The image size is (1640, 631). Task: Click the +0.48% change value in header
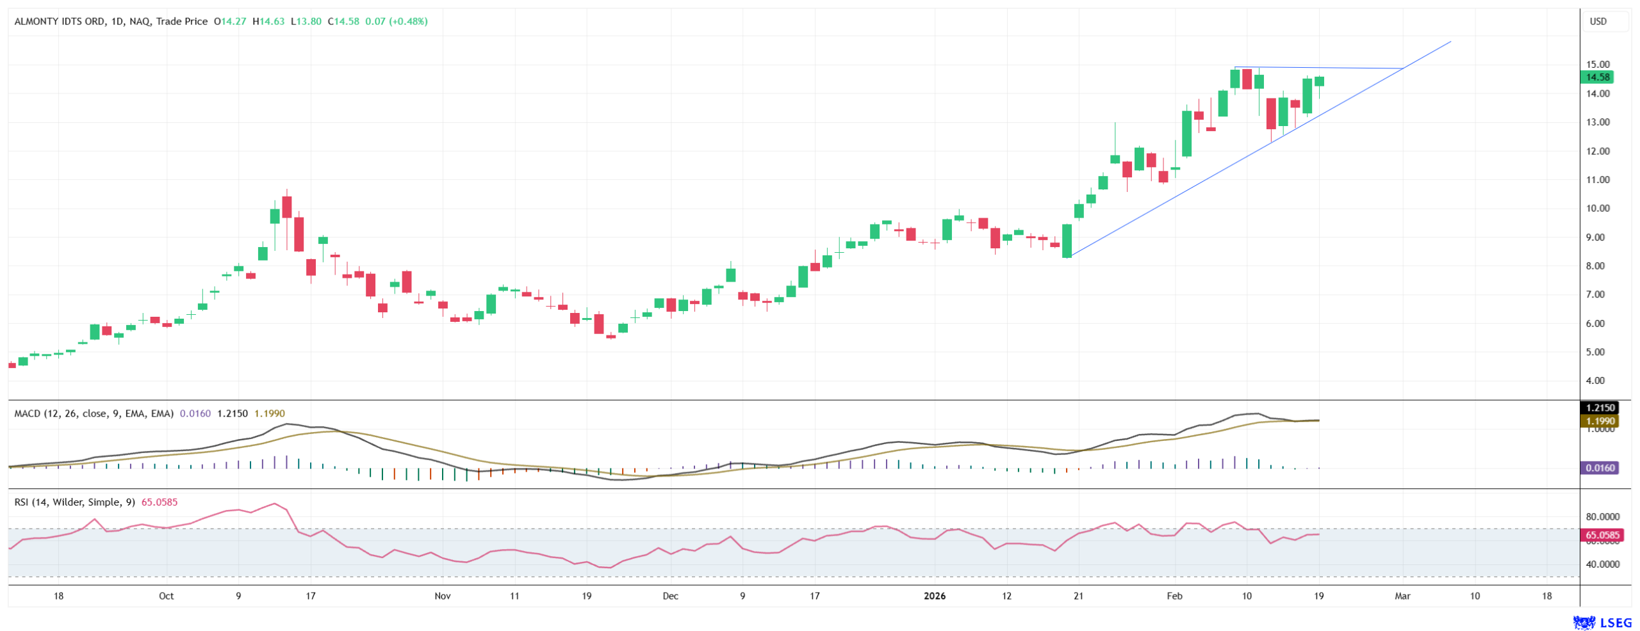point(407,22)
